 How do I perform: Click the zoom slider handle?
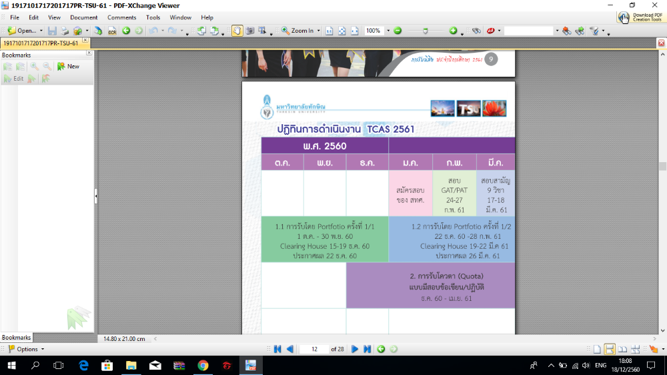(x=426, y=31)
